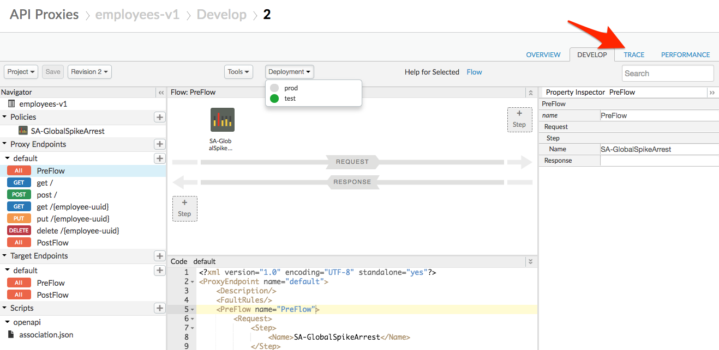Viewport: 719px width, 350px height.
Task: Open the Tools dropdown menu
Action: 238,72
